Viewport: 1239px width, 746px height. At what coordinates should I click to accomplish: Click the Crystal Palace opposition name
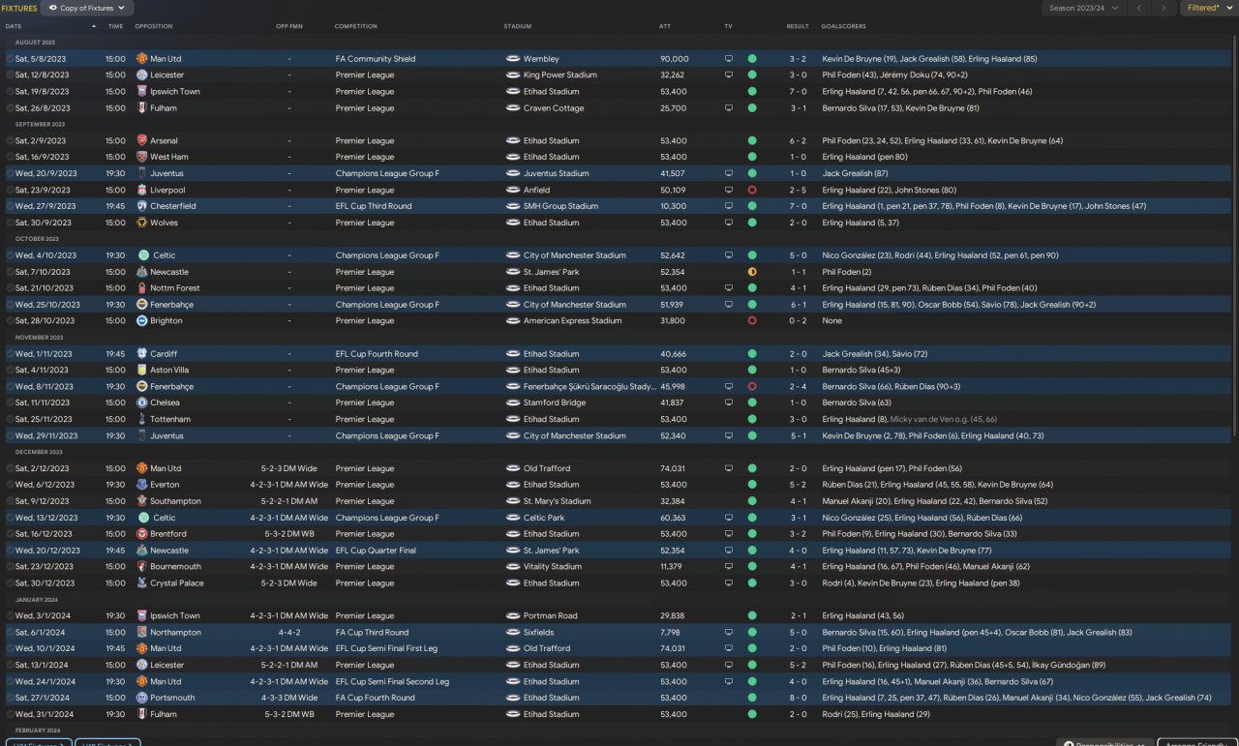point(177,583)
